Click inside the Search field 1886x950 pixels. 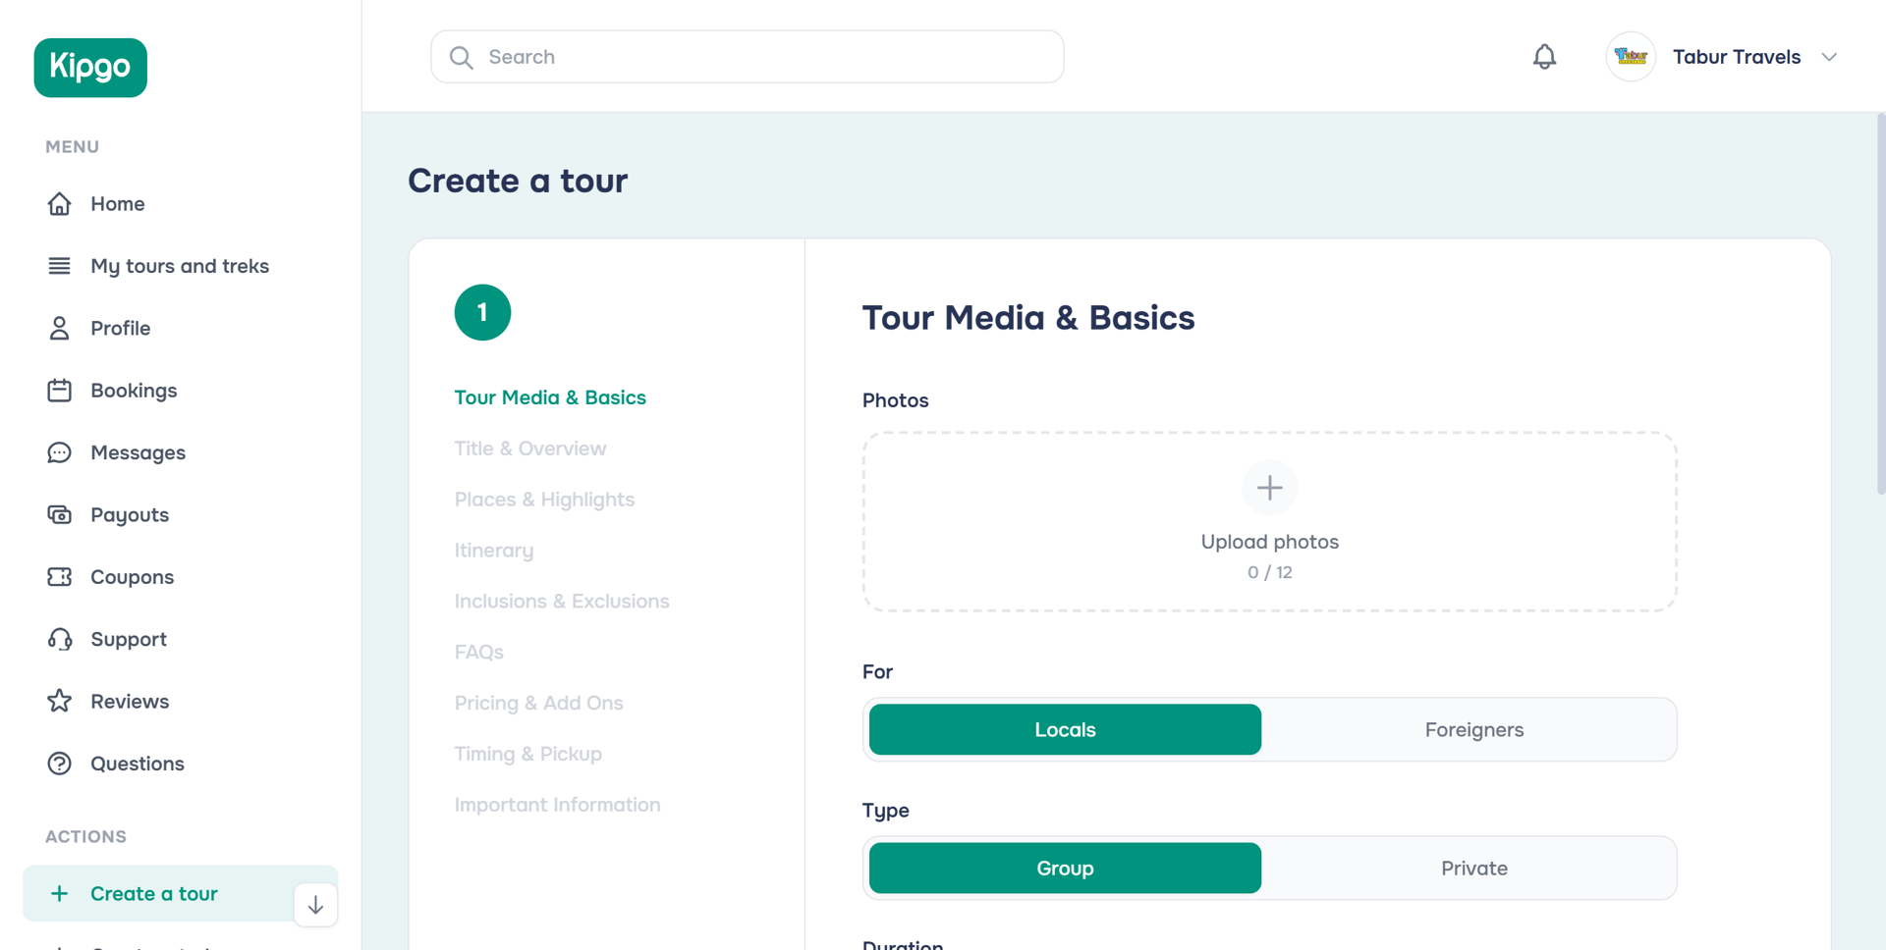click(x=747, y=56)
